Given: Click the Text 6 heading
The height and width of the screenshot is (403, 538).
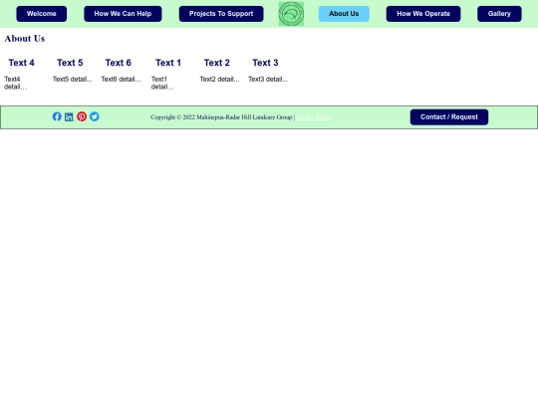Looking at the screenshot, I should [x=118, y=63].
